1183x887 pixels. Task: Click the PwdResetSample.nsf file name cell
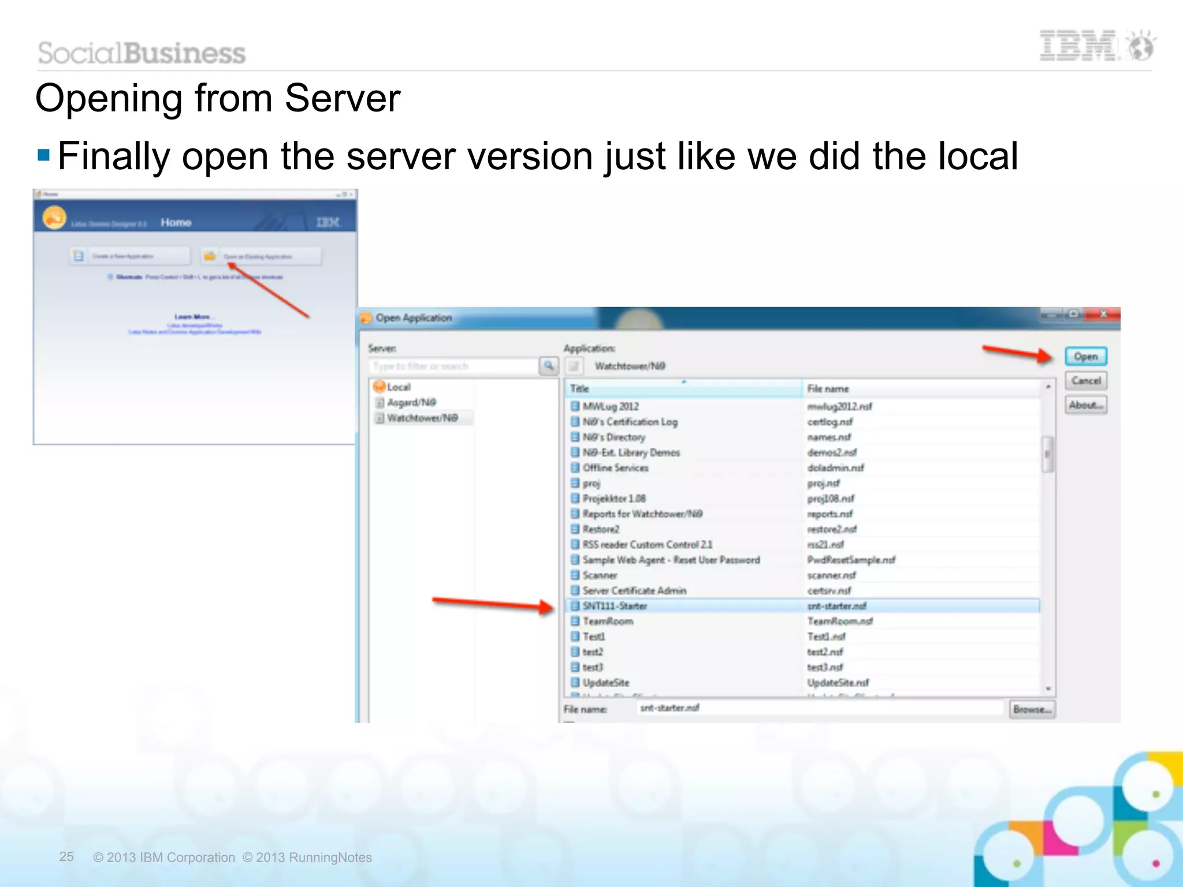tap(851, 560)
